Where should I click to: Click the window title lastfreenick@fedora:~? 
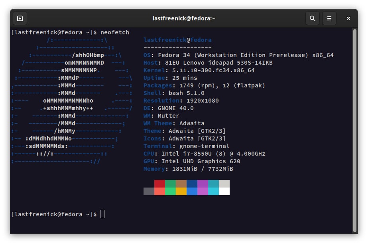pos(184,18)
